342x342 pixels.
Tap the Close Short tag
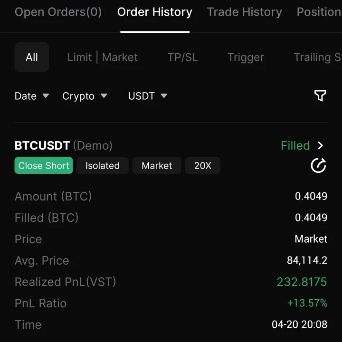(44, 166)
